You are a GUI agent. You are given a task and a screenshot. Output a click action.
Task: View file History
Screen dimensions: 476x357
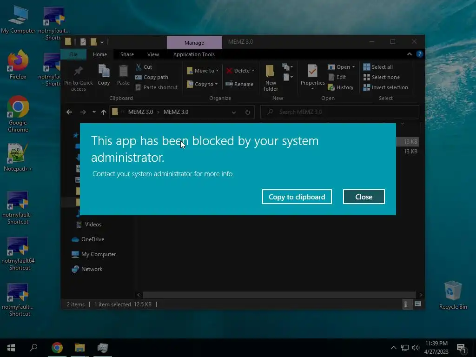tap(341, 87)
